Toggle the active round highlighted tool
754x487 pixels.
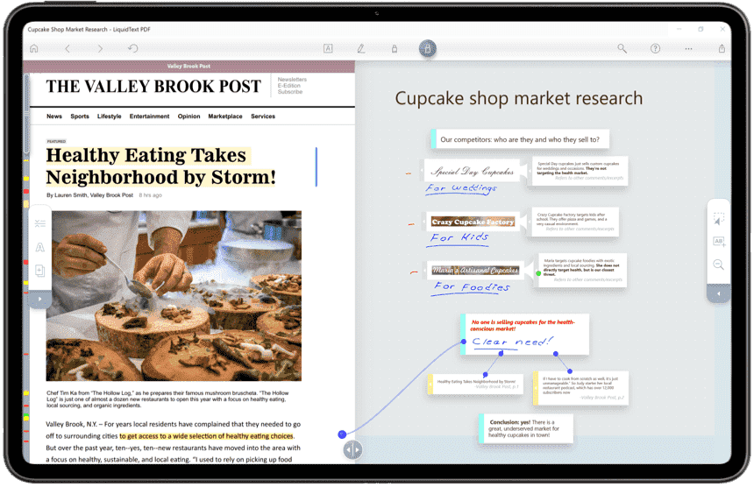428,48
